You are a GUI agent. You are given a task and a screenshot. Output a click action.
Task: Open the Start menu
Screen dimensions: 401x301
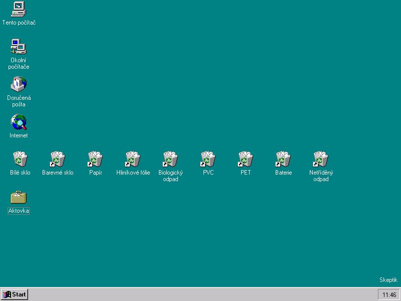(15, 294)
